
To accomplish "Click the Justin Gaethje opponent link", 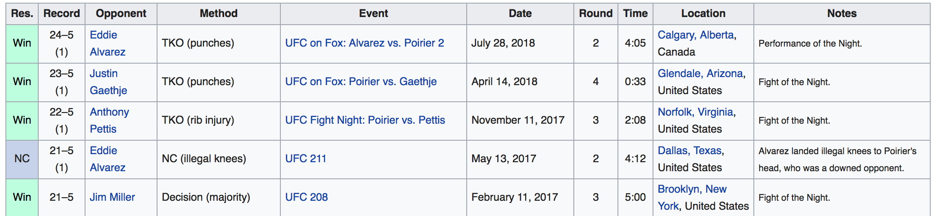I will (x=104, y=73).
